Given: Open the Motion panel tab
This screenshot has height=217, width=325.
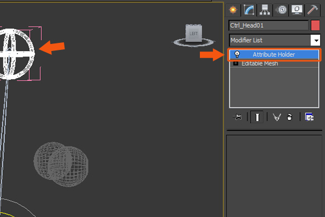Looking at the screenshot, I should (281, 10).
